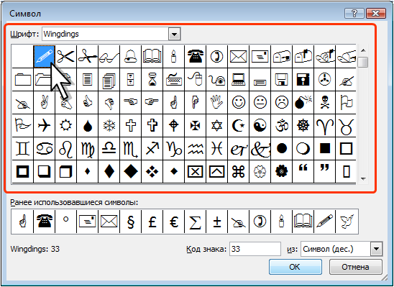The image size is (394, 287).
Task: Choose the ship's wheel symbol
Action: pyautogui.click(x=303, y=125)
